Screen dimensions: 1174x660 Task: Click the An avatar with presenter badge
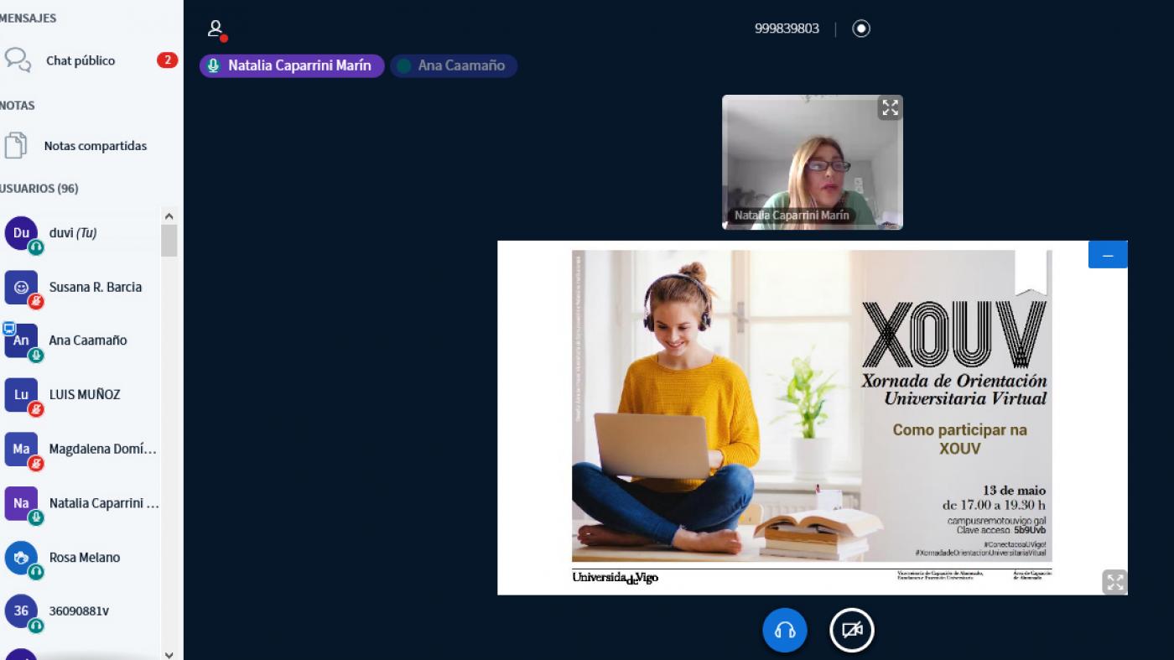[x=21, y=340]
